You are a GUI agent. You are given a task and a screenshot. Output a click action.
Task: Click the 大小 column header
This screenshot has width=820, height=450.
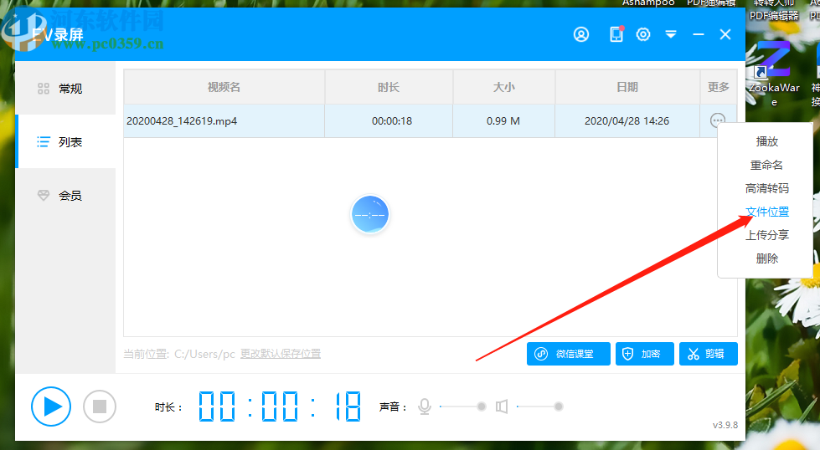pyautogui.click(x=503, y=87)
